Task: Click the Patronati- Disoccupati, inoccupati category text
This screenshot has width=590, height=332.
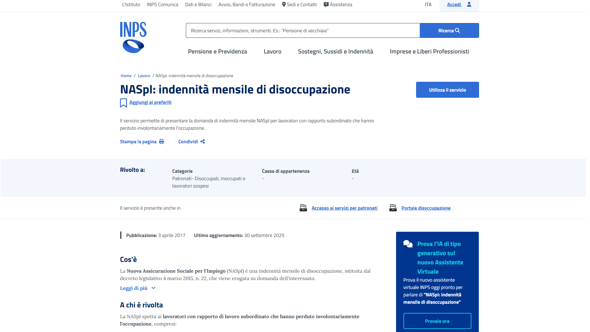Action: 209,182
